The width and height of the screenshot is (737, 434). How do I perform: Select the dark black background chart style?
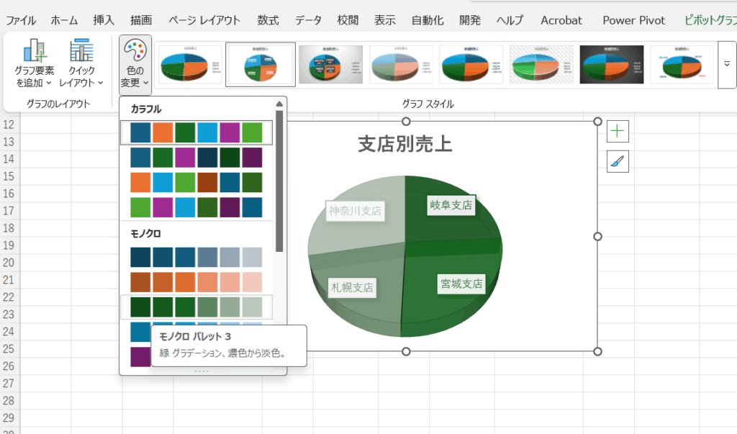(x=612, y=65)
